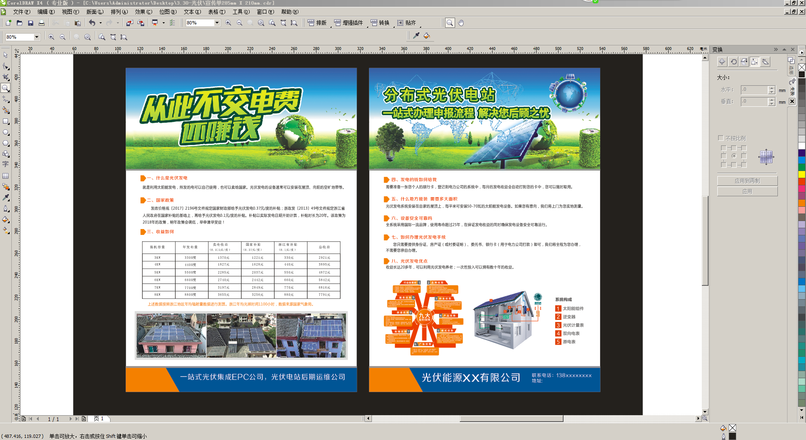The width and height of the screenshot is (806, 440).
Task: Click the 应用 button in the Transform docker
Action: pos(747,191)
